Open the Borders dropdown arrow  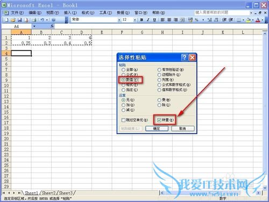(x=243, y=20)
